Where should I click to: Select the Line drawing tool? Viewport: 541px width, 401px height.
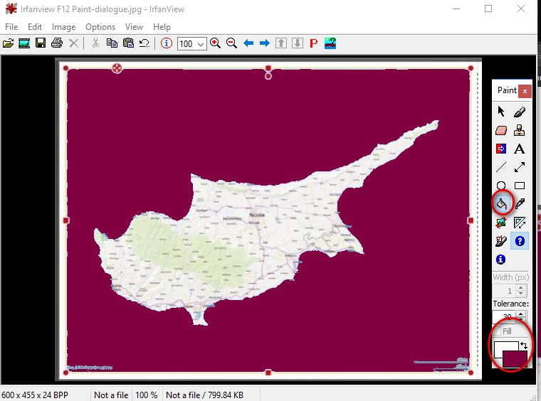(x=501, y=168)
